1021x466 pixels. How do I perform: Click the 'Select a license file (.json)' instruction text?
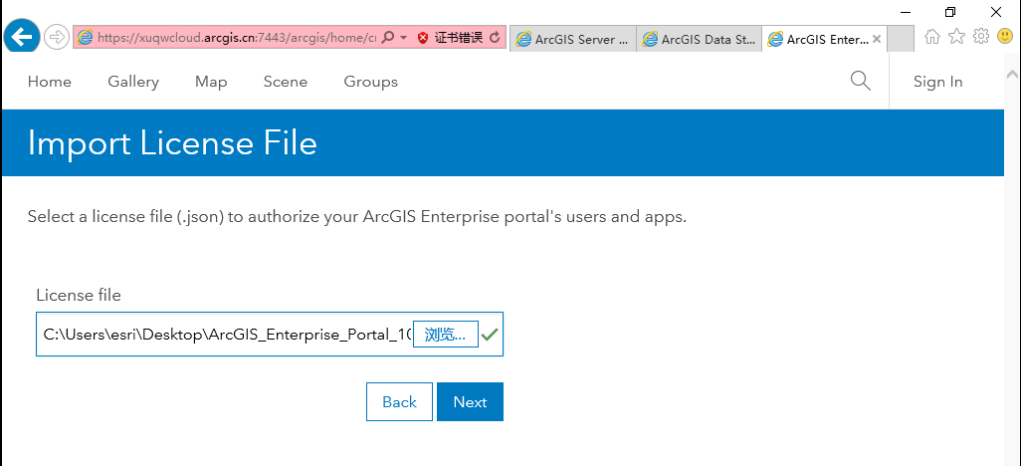coord(357,216)
